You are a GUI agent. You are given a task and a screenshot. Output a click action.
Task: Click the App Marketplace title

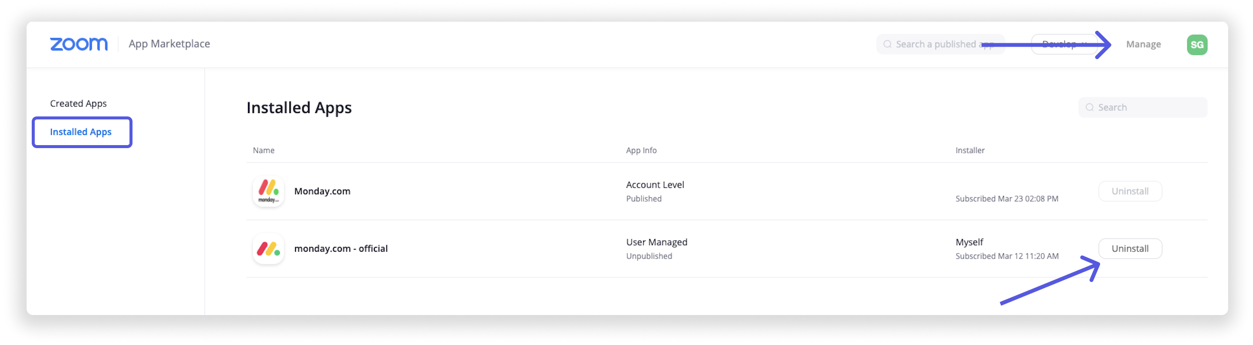pyautogui.click(x=169, y=44)
